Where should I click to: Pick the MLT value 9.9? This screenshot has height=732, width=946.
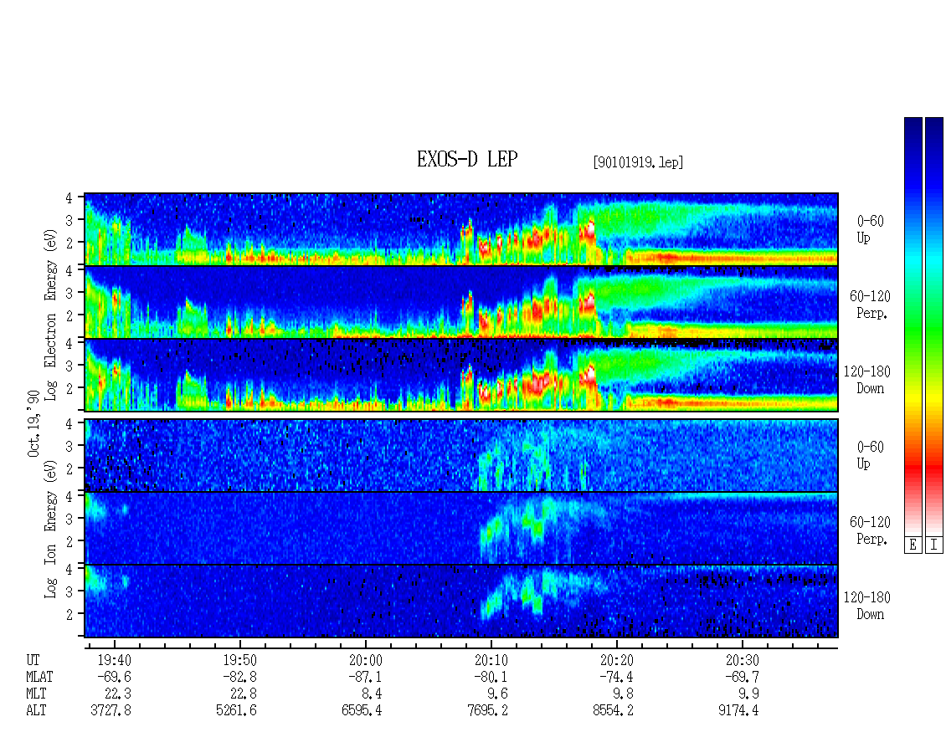click(x=748, y=694)
